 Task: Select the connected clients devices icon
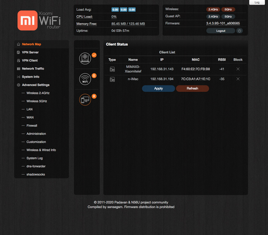pyautogui.click(x=85, y=100)
